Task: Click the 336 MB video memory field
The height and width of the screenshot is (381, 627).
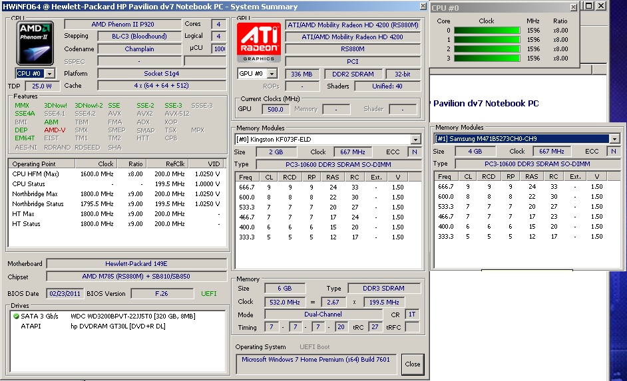Action: tap(302, 74)
